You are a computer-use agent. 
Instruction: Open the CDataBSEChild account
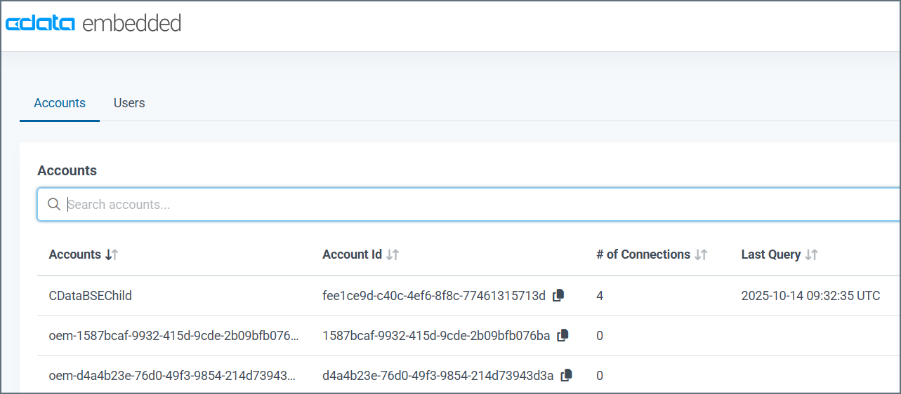coord(91,296)
